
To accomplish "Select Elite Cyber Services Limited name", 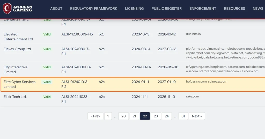I will click(19, 84).
